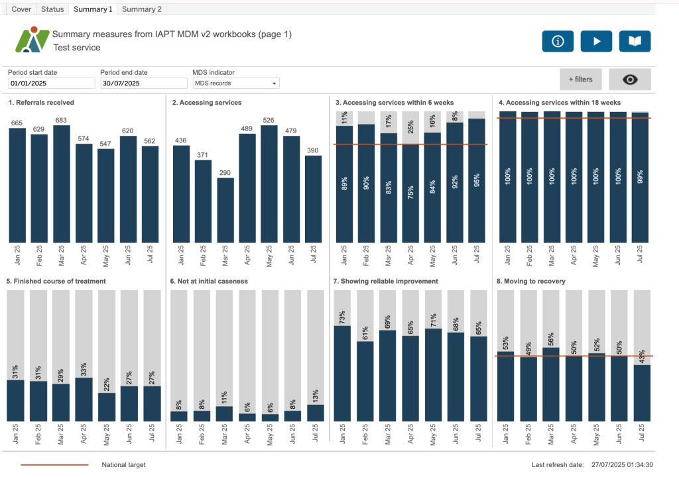Select the Mar 25 bar in Referrals received
The image size is (679, 477).
[62, 184]
